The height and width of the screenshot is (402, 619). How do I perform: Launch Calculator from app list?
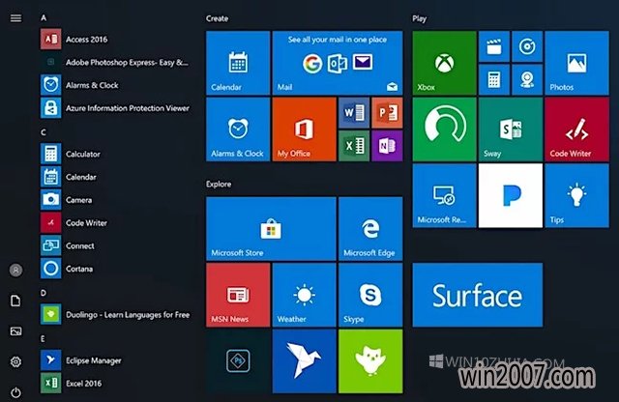coord(117,154)
